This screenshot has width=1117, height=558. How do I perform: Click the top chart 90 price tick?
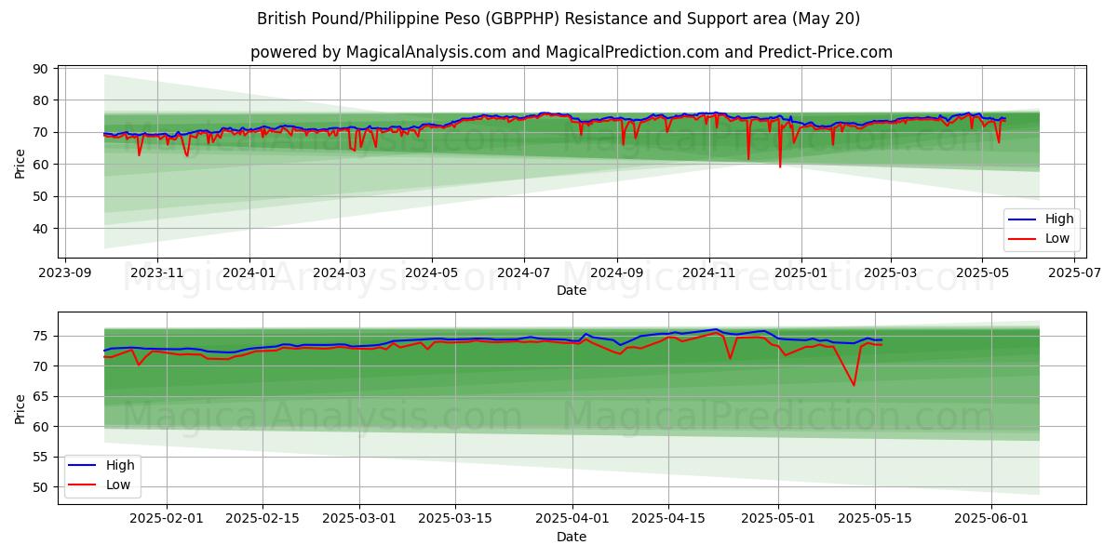tap(43, 69)
